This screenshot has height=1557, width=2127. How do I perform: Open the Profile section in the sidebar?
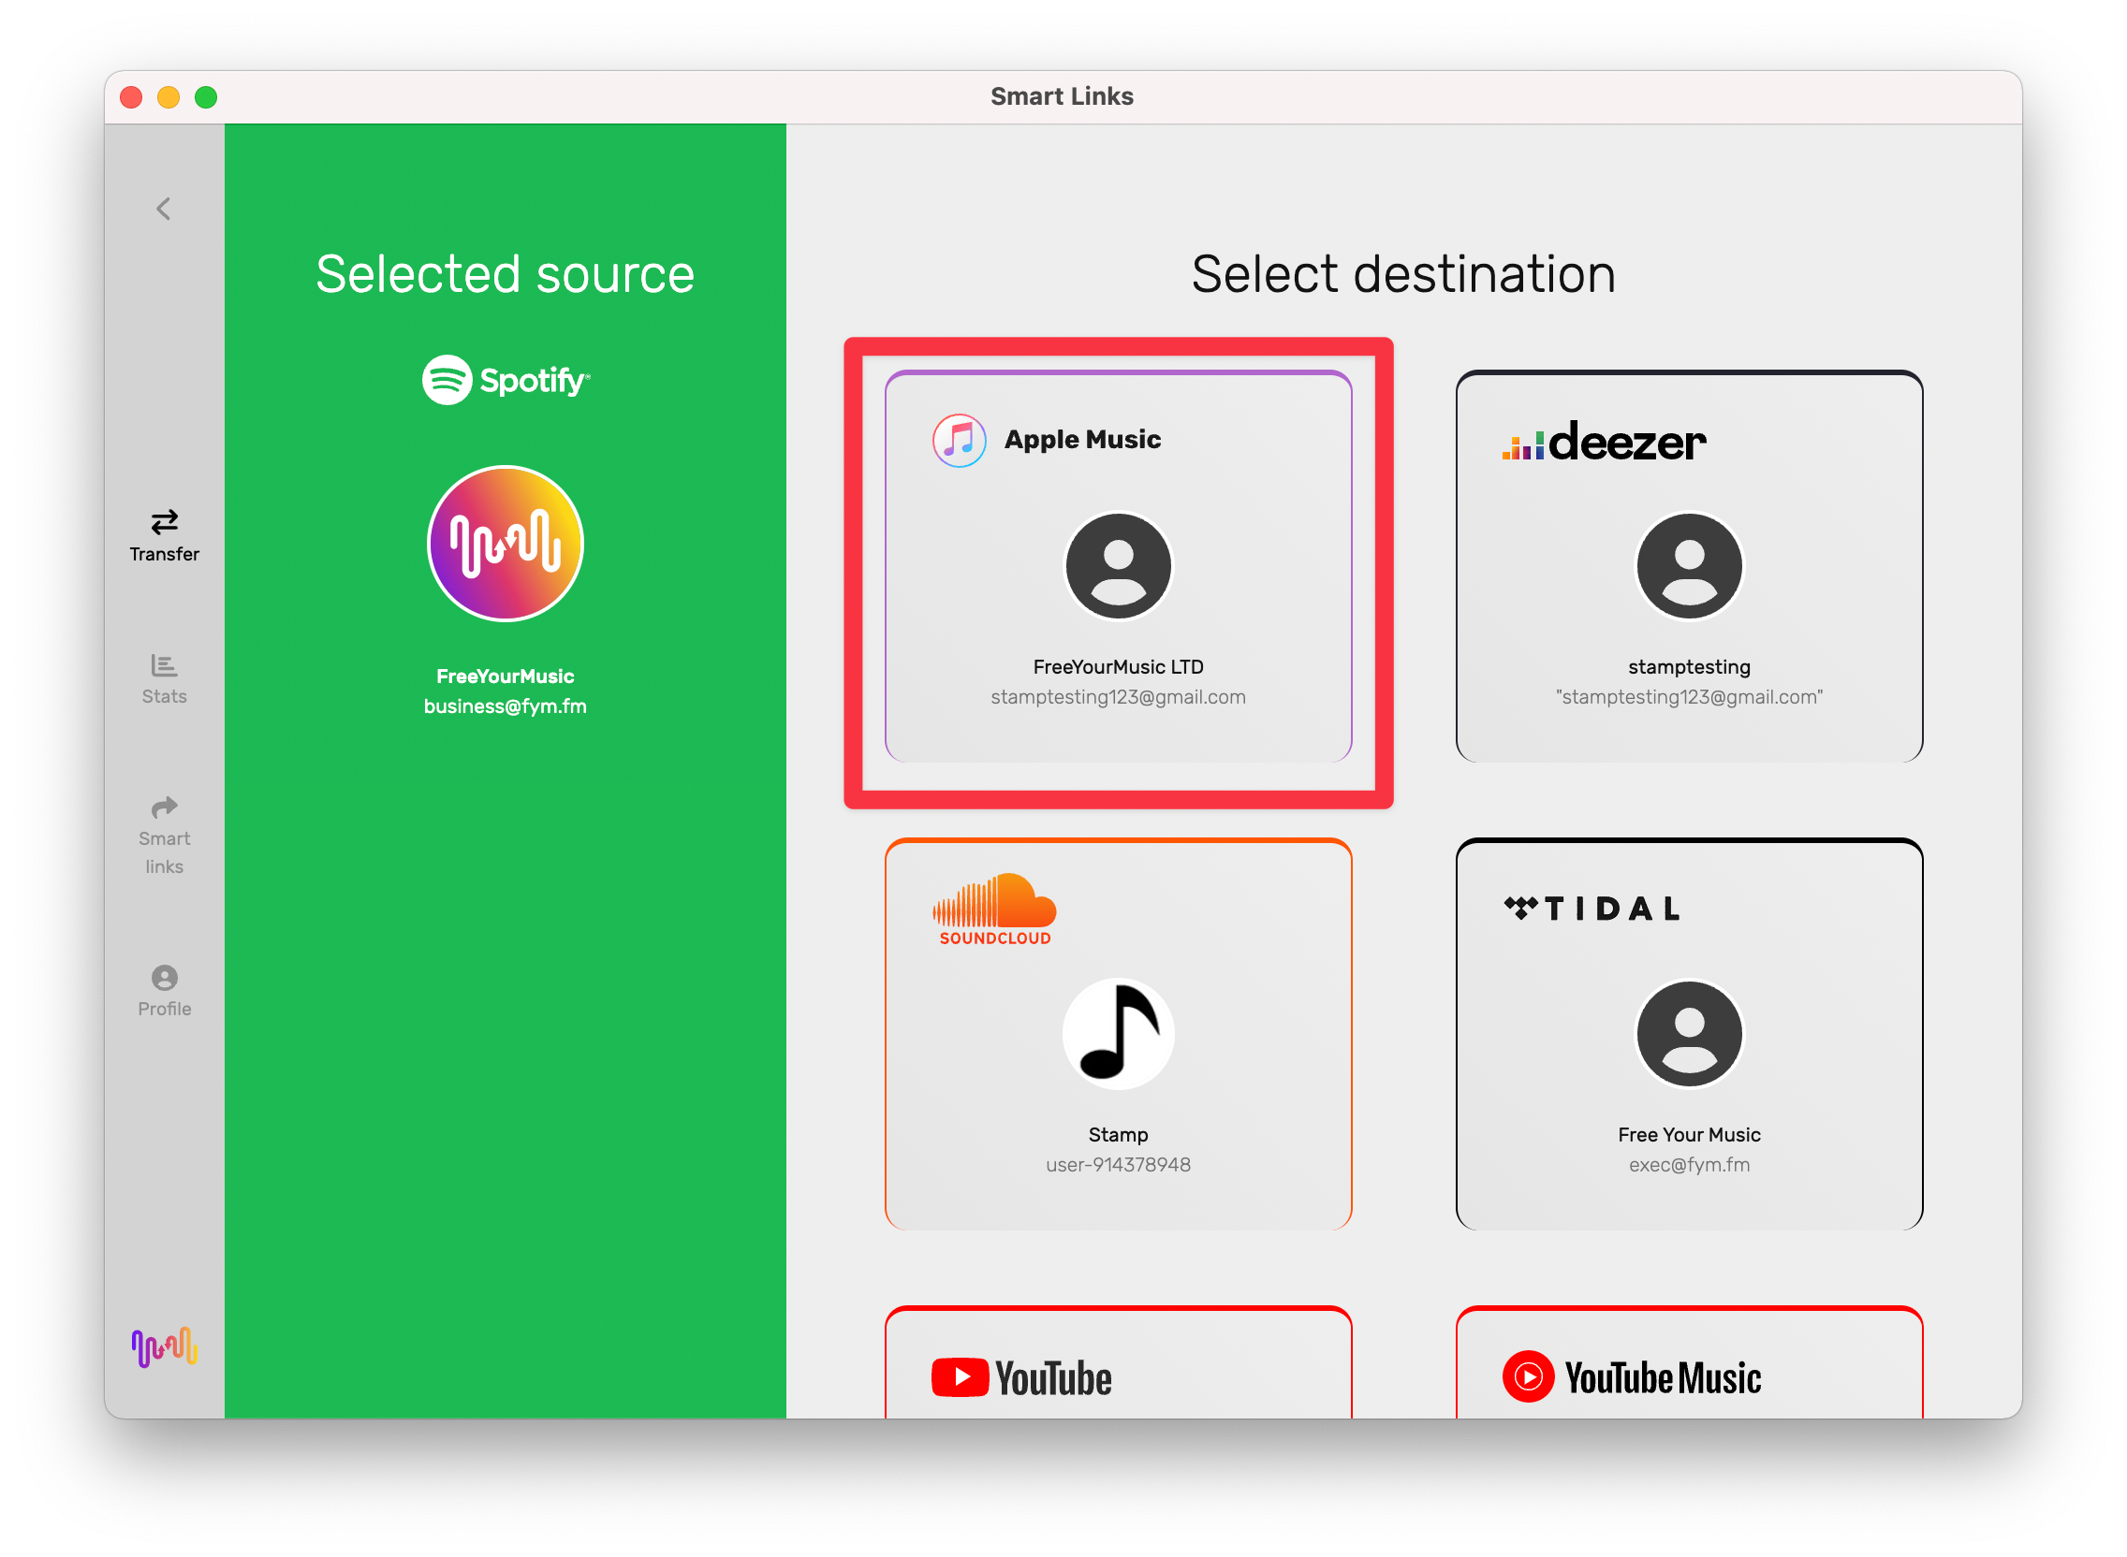pos(164,992)
